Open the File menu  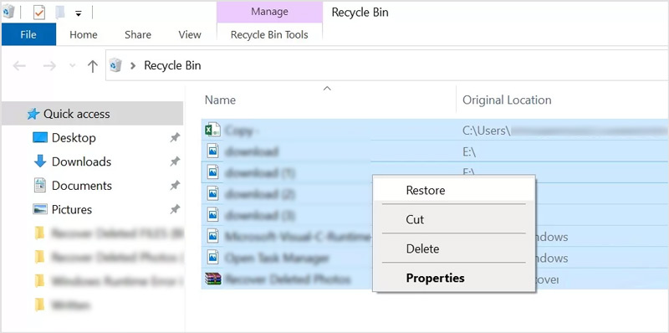(x=28, y=34)
